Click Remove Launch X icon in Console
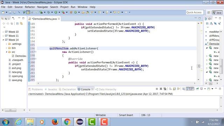 [161, 89]
